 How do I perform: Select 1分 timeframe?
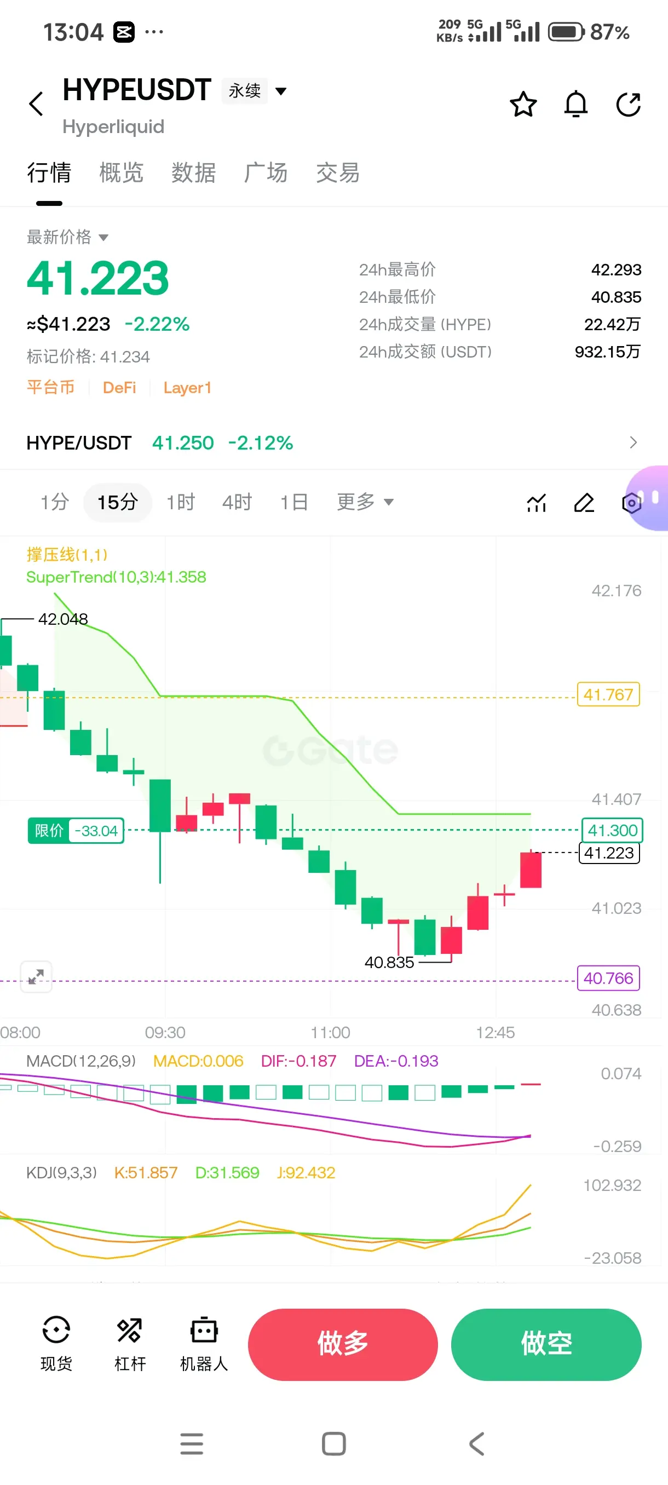tap(55, 502)
